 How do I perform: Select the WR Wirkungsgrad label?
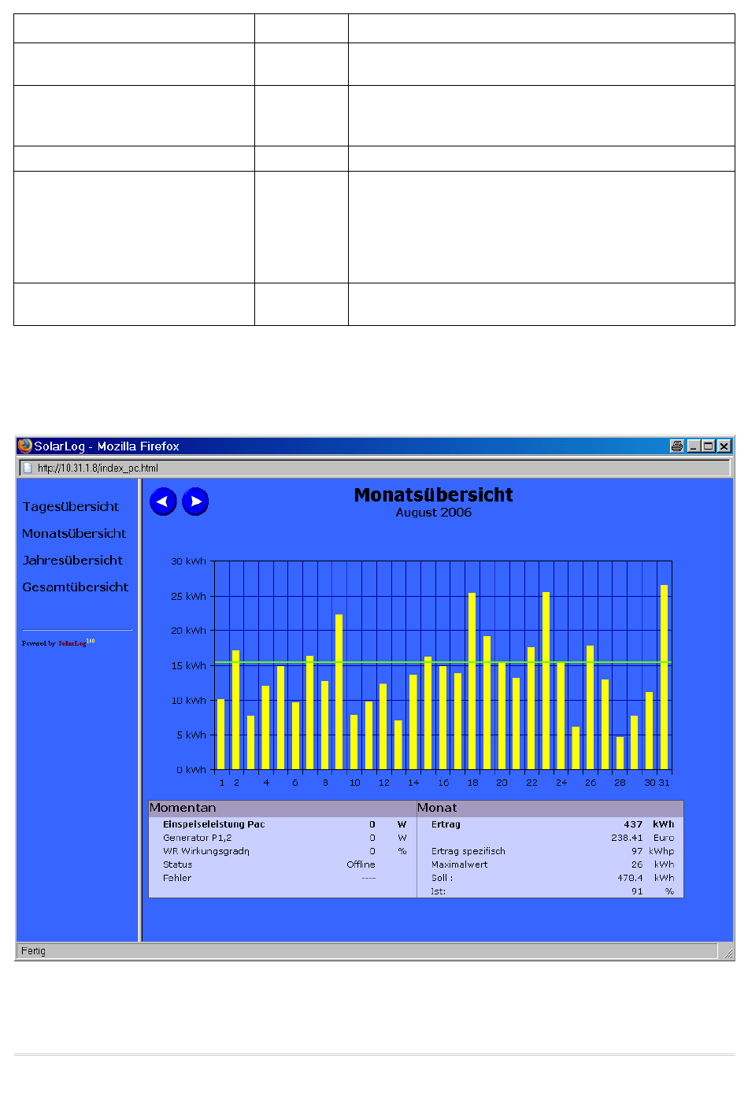206,851
